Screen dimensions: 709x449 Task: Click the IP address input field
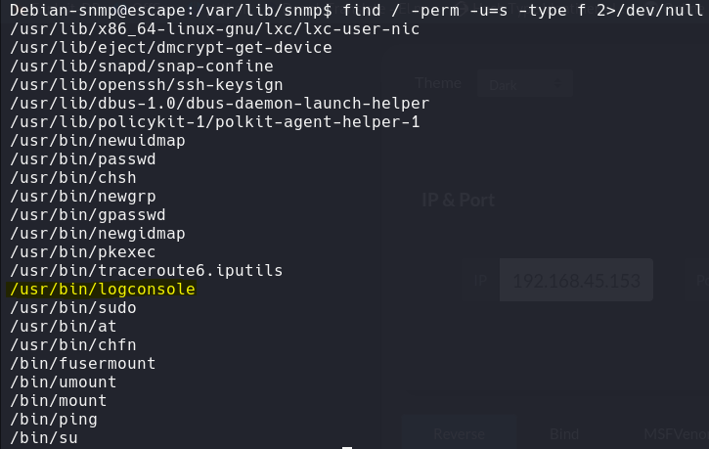[x=576, y=281]
